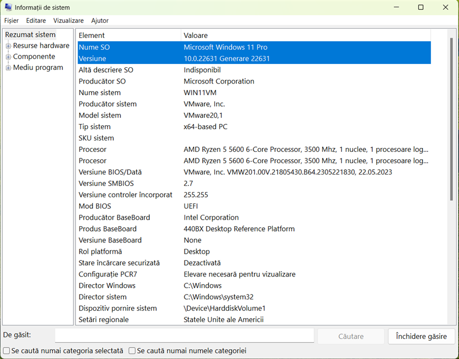Click Elevare necesară pentru vizualizare value

pos(239,274)
